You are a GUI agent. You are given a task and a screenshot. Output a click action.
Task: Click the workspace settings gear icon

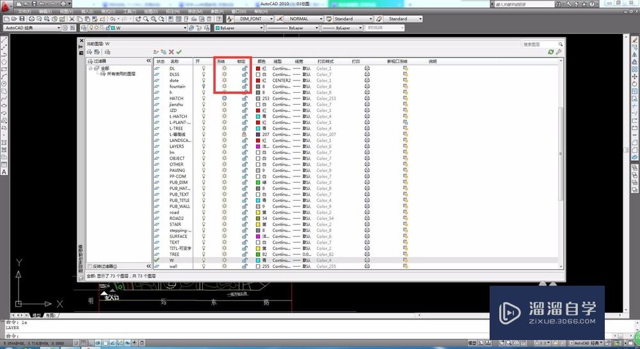pyautogui.click(x=65, y=27)
